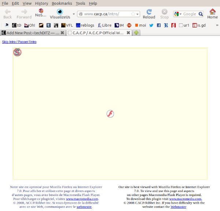This screenshot has width=220, height=211.
Task: Open the dark photo bookmark after Tumblr
Action: click(56, 25)
